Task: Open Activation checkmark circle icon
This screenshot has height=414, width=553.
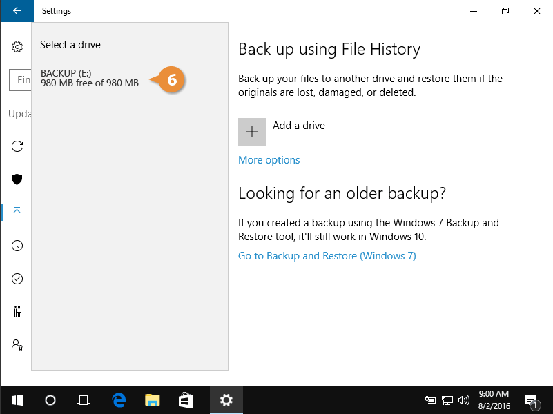Action: tap(17, 279)
